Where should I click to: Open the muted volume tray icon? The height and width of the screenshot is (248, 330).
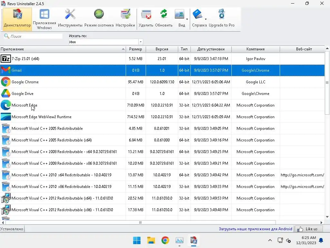pos(288,240)
